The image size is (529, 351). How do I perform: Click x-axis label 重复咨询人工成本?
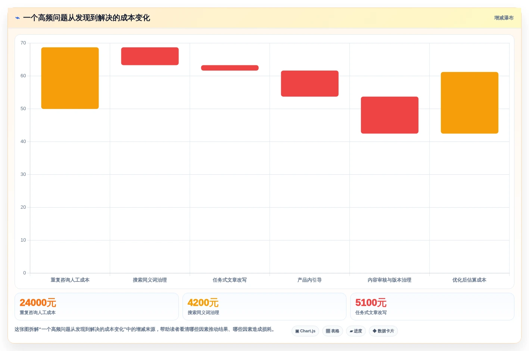(70, 280)
